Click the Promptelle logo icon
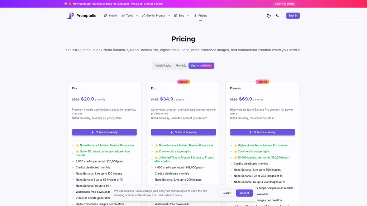The height and width of the screenshot is (206, 367). (x=71, y=16)
